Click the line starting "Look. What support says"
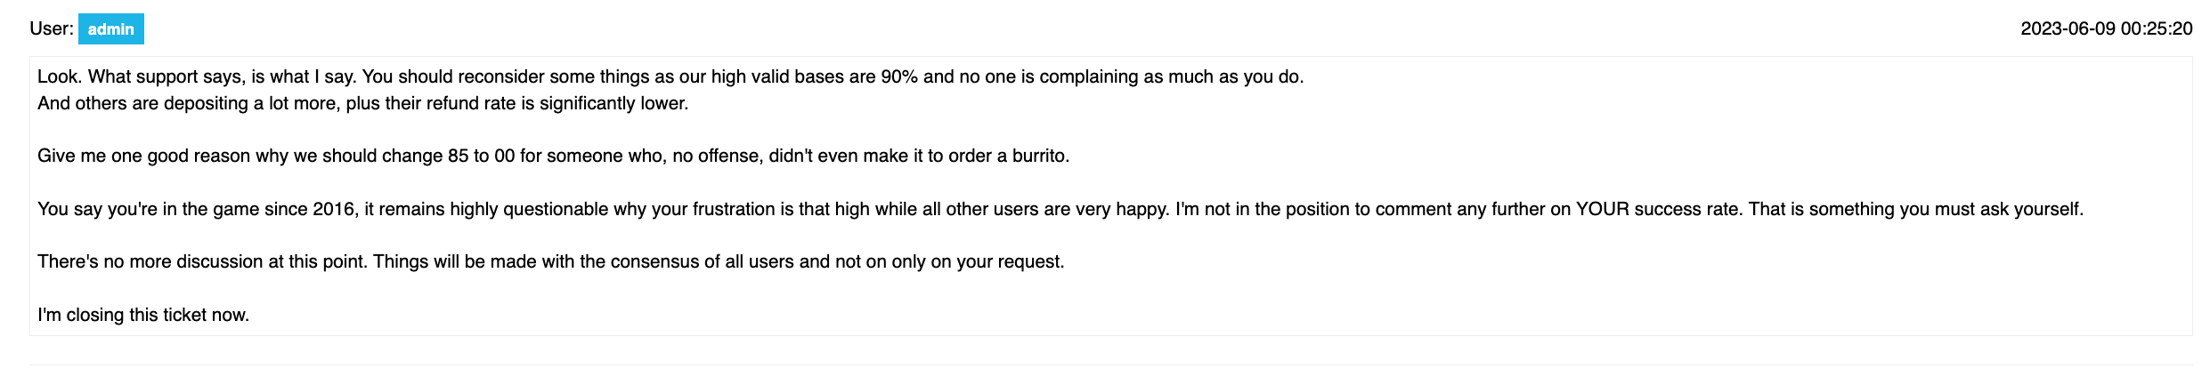The height and width of the screenshot is (377, 2210). point(670,76)
